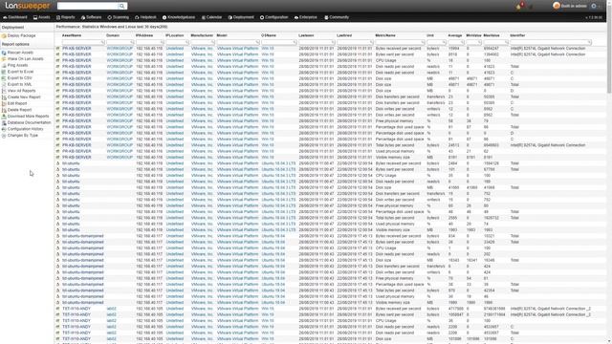The image size is (612, 344).
Task: Click the Linux icon of the first tst-ubuntu row
Action: (x=58, y=163)
